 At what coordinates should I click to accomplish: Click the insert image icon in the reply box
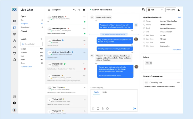(98, 108)
